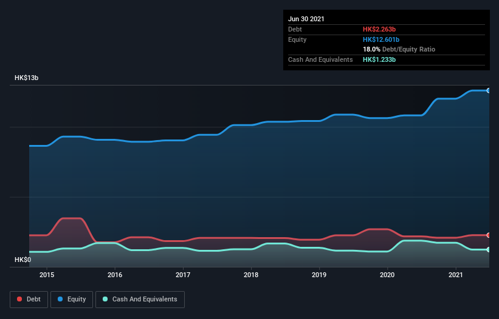The image size is (499, 319).
Task: Hide the Cash And Equivalents legend series
Action: [140, 299]
